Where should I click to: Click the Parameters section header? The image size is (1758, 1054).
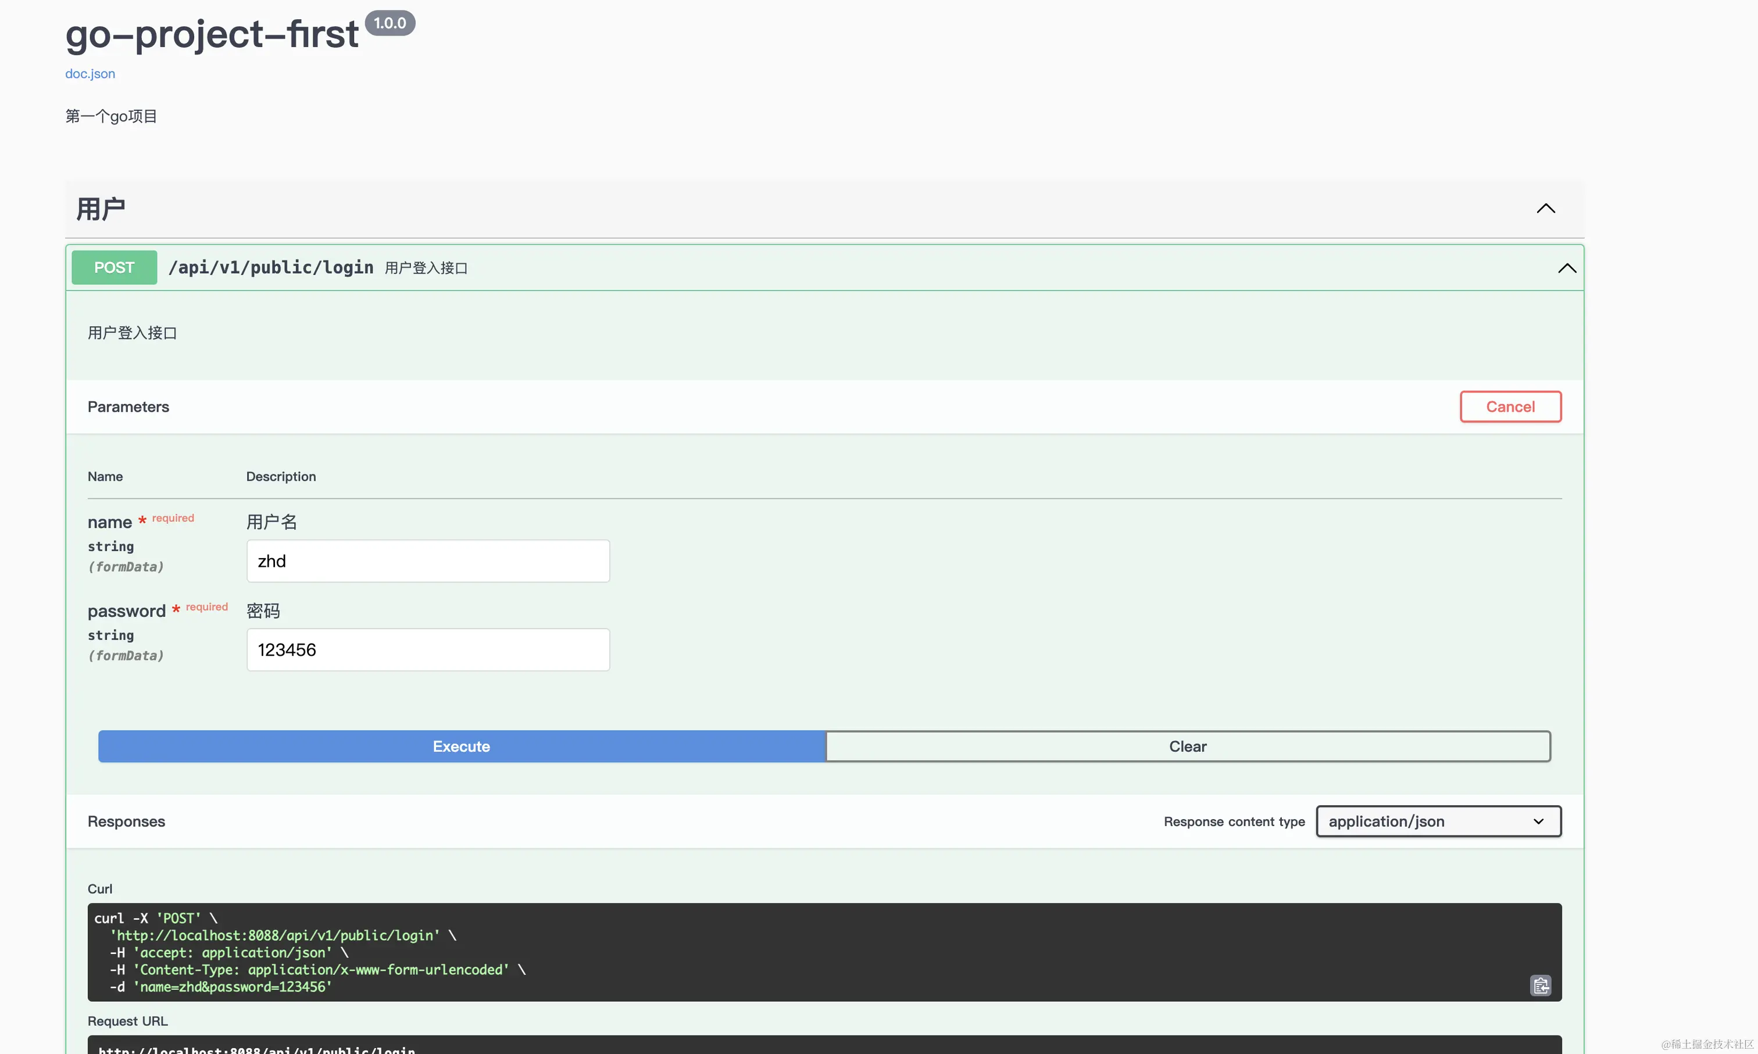click(x=128, y=407)
